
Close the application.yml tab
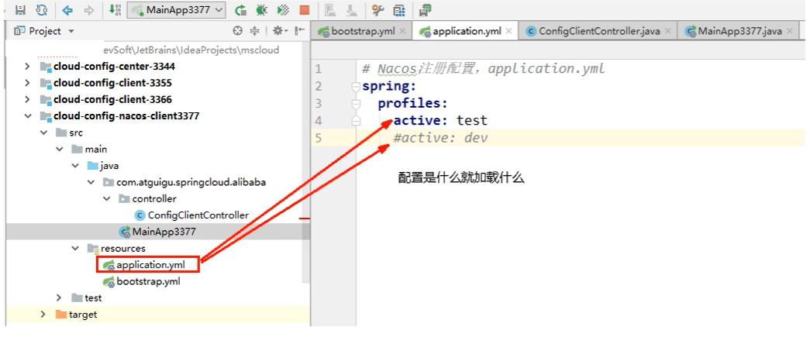508,32
